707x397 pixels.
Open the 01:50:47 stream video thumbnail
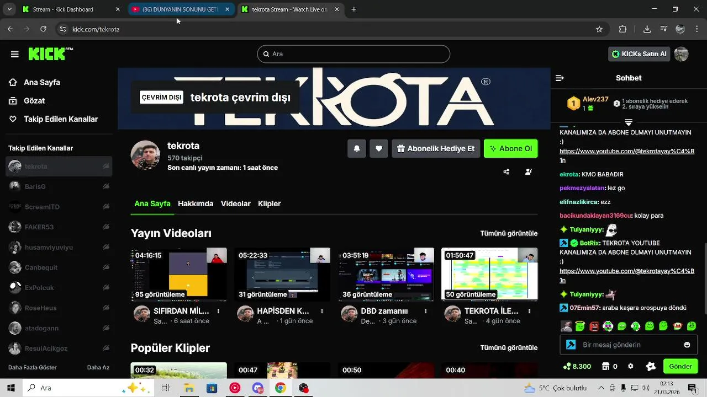tap(489, 274)
